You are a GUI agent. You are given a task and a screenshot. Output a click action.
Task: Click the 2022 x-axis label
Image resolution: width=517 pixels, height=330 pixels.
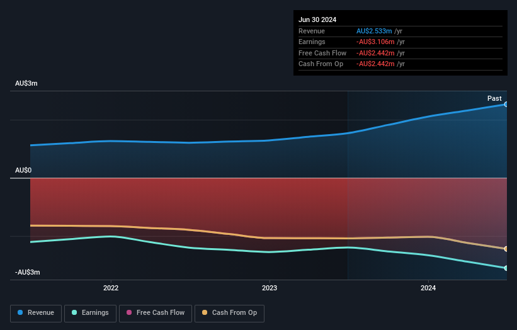tap(111, 288)
